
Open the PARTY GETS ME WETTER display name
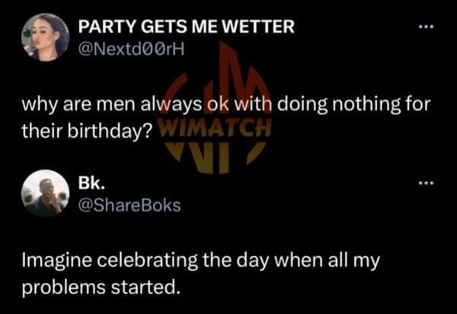[x=186, y=27]
